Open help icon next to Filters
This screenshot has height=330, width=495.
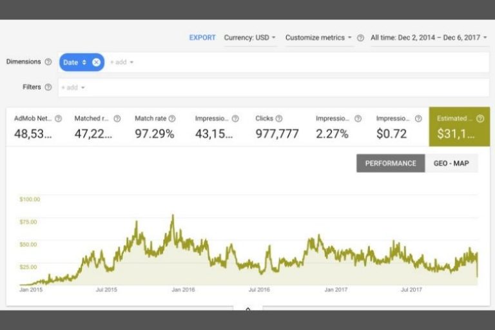(x=48, y=87)
